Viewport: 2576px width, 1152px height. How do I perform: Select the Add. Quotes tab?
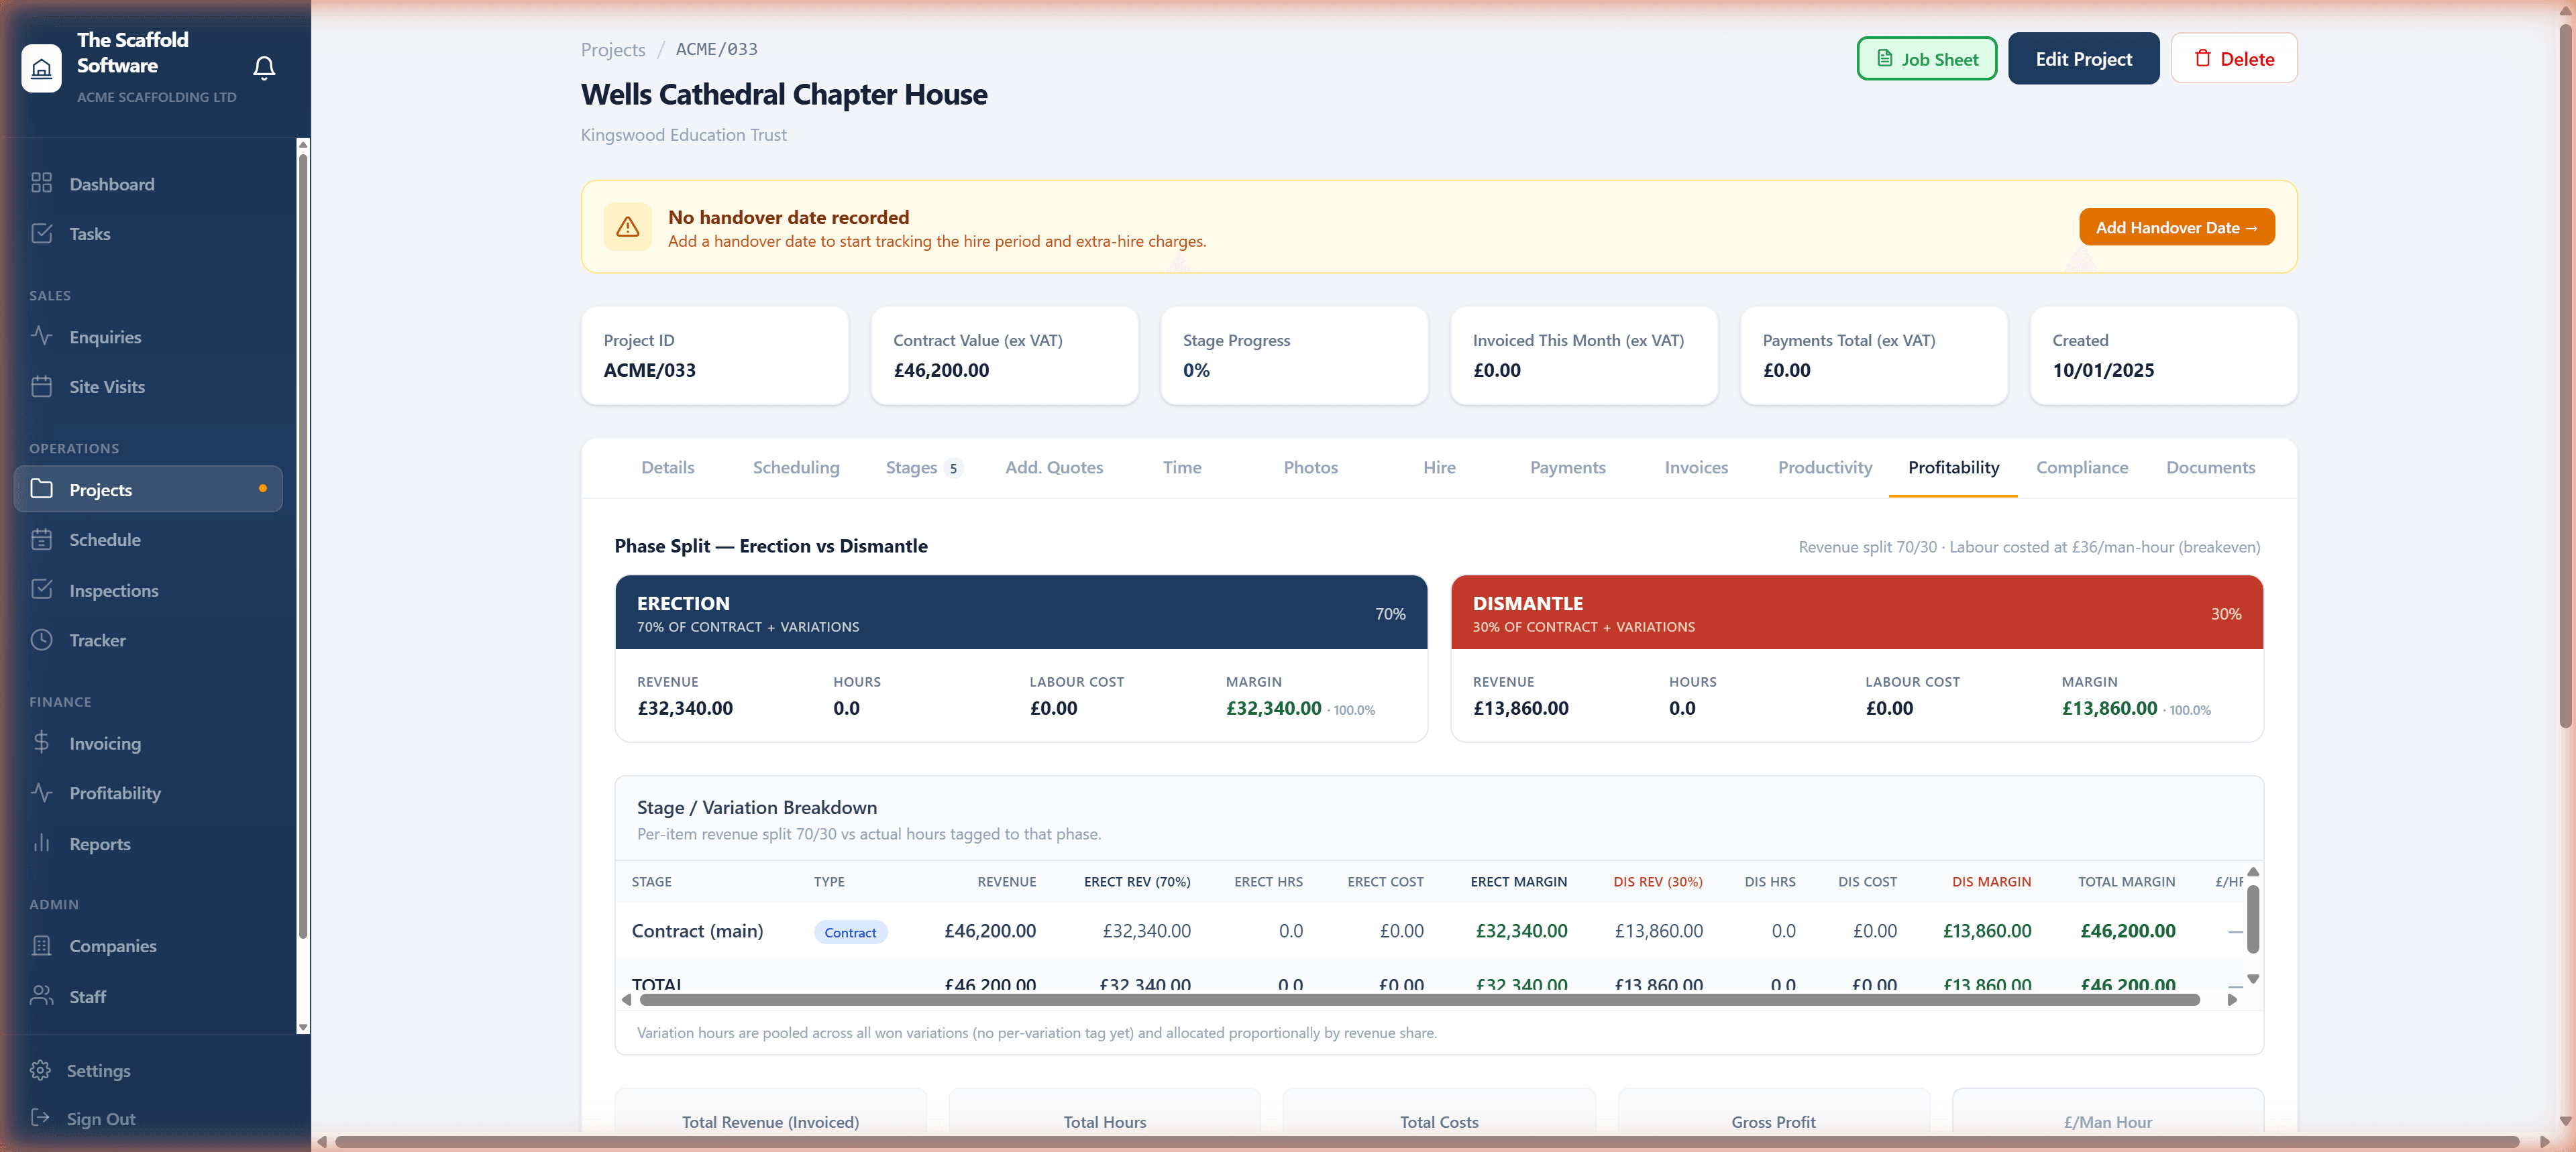click(1054, 467)
